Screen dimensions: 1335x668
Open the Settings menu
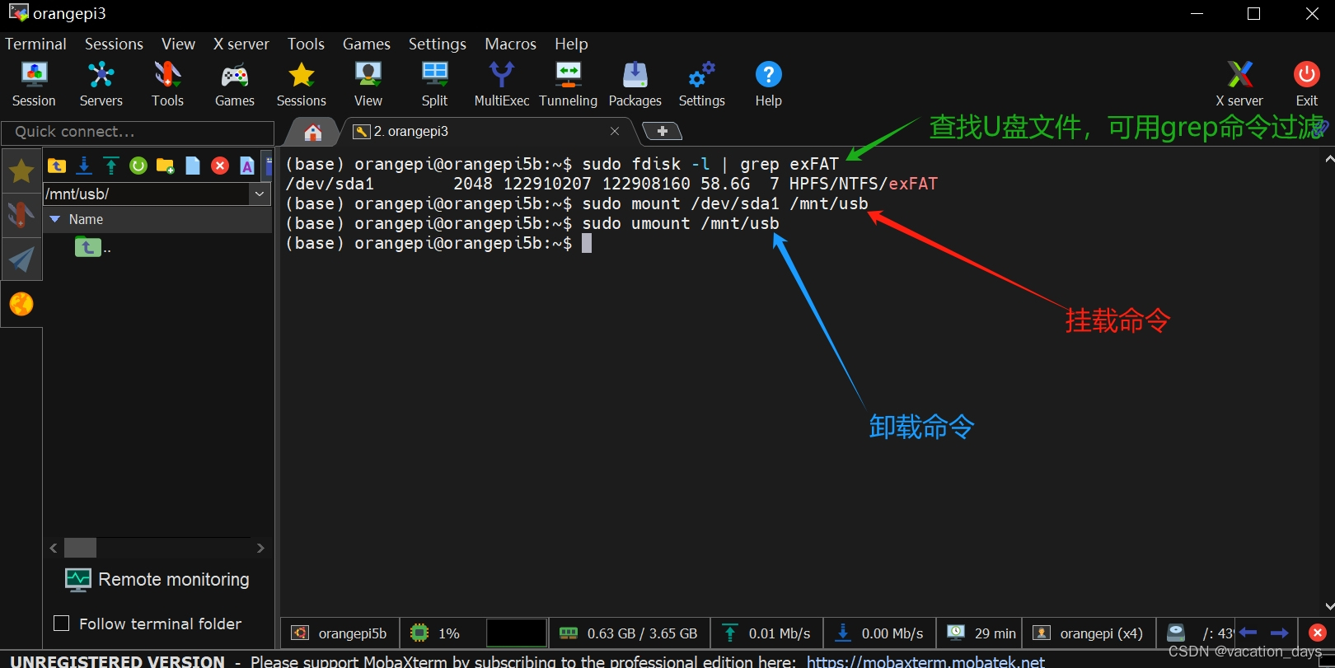click(x=438, y=44)
